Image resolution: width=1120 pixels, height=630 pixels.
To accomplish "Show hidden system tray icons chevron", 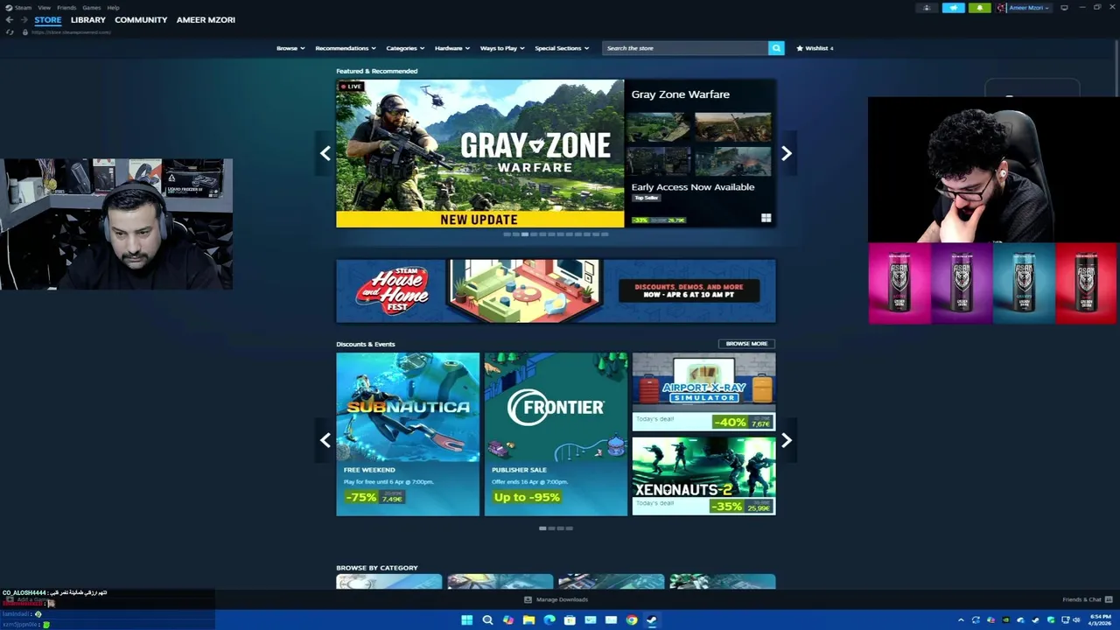I will 961,620.
